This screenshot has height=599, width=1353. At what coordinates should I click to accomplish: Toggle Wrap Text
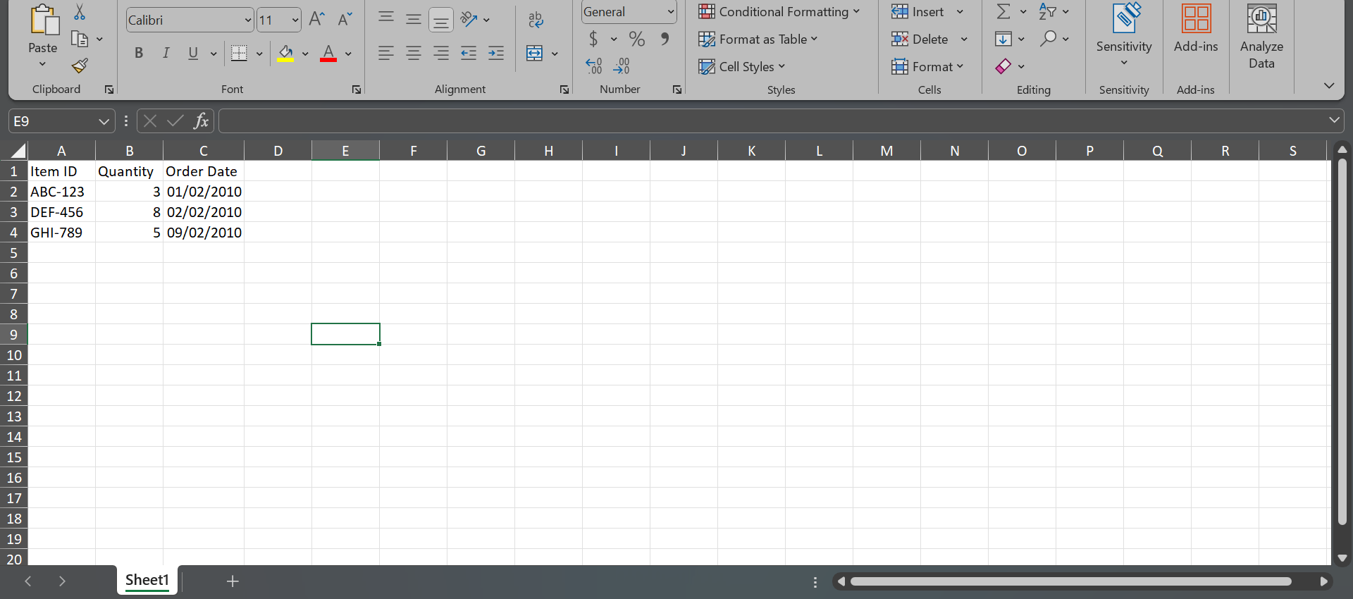(536, 20)
